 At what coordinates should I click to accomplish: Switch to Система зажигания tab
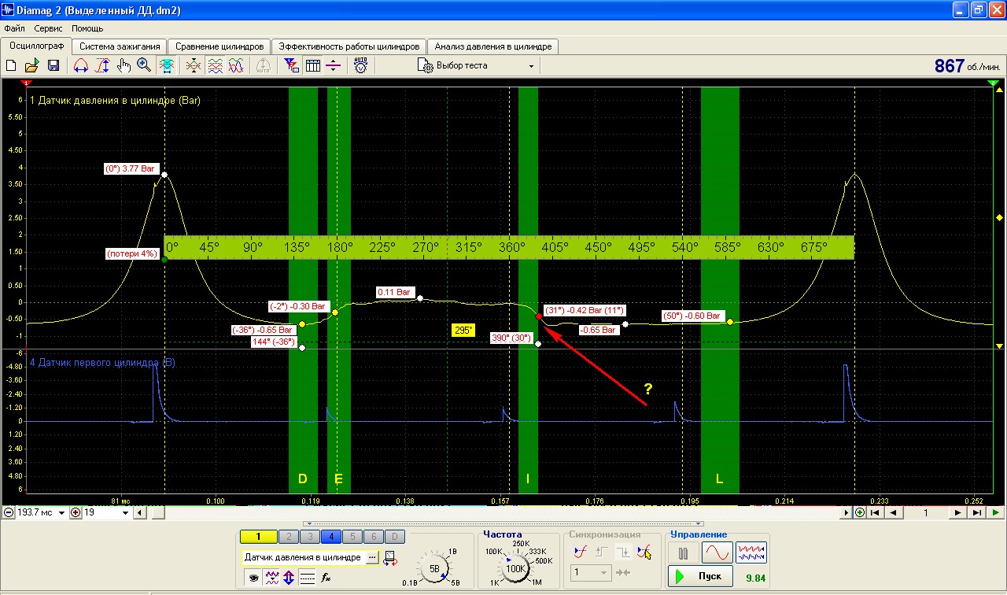point(120,46)
